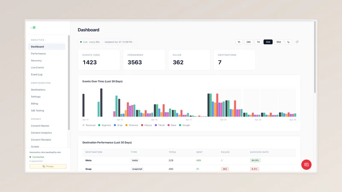Click the 449 sent value
This screenshot has width=342, height=192.
[198, 160]
